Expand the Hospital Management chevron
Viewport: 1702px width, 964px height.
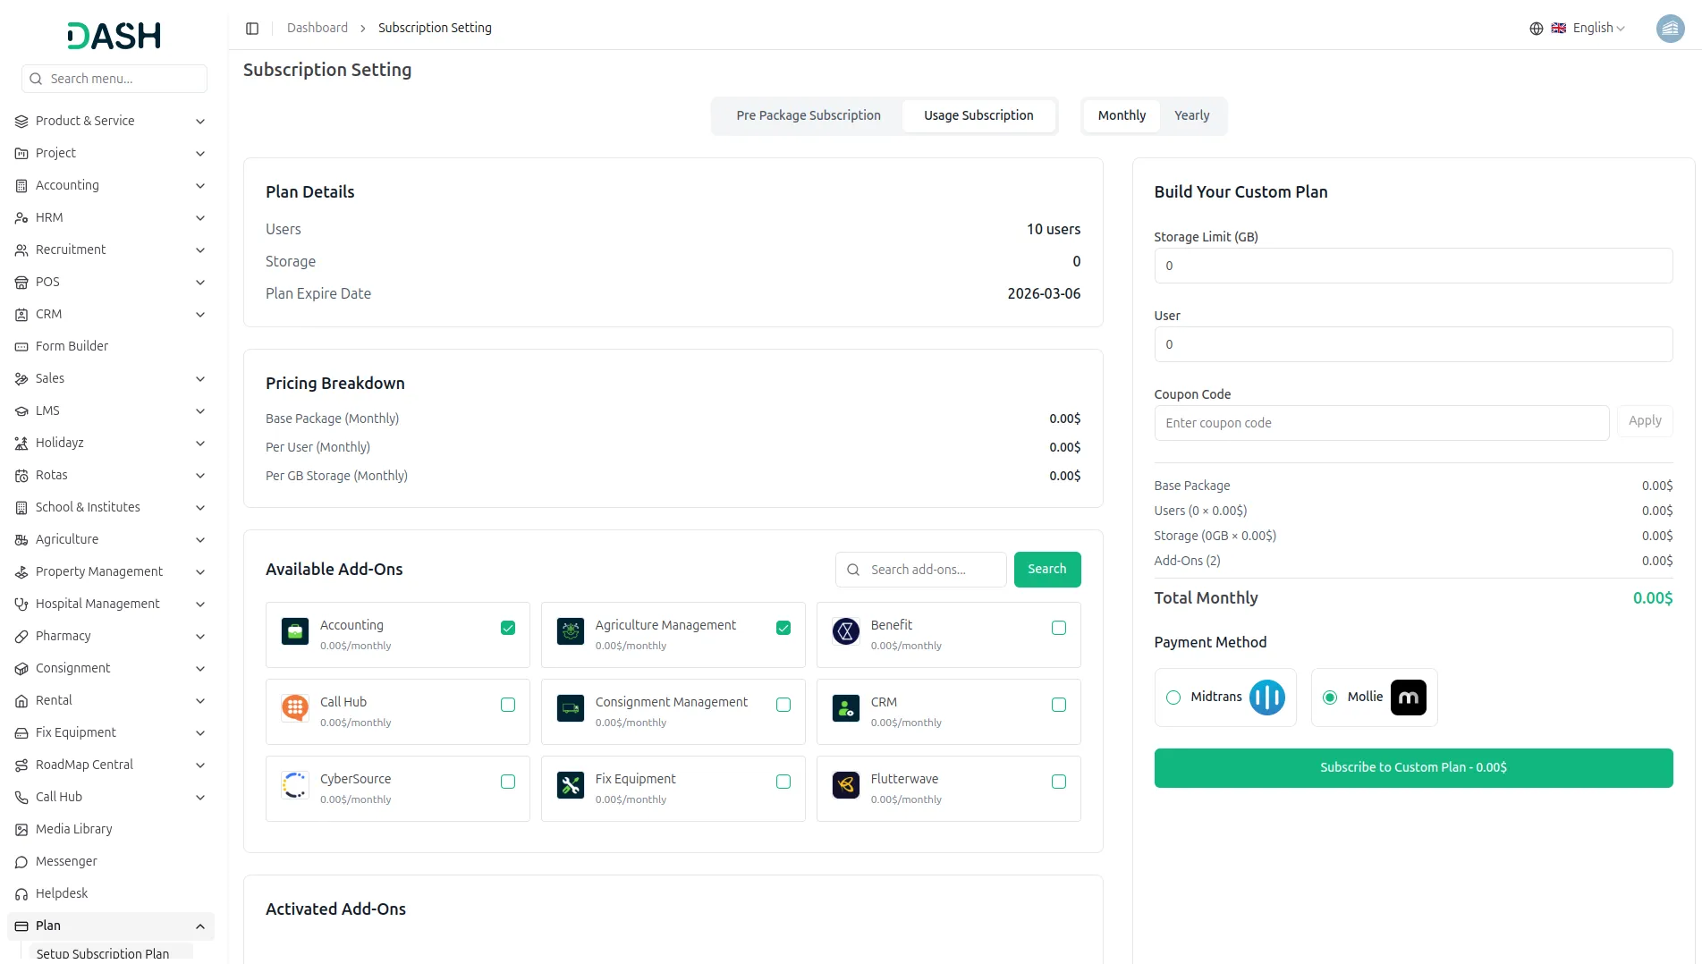[x=200, y=605]
